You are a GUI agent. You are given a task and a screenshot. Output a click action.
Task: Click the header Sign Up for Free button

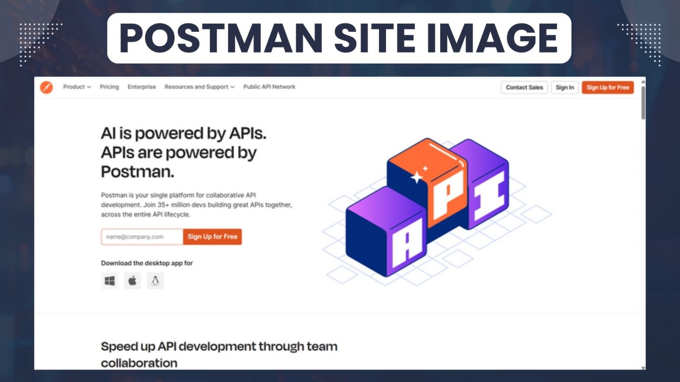pyautogui.click(x=608, y=87)
